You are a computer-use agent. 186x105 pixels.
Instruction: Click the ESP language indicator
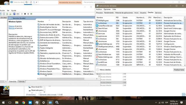click(x=167, y=102)
